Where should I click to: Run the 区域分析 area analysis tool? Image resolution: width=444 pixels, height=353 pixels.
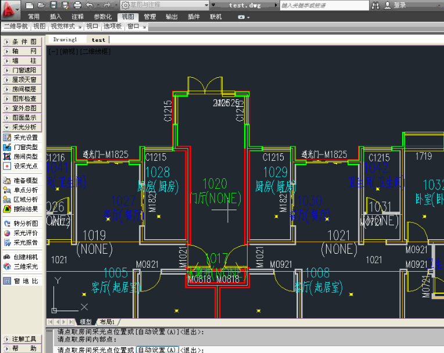coord(24,199)
